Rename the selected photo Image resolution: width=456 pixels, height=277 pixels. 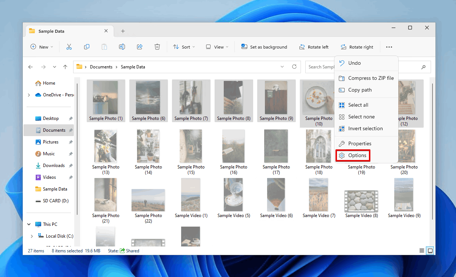click(122, 47)
